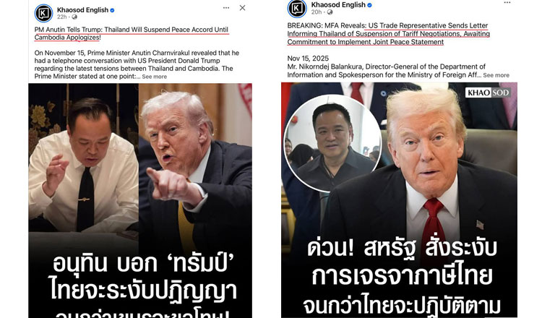
Task: Open the Khaosod English page name on left post
Action: click(82, 10)
